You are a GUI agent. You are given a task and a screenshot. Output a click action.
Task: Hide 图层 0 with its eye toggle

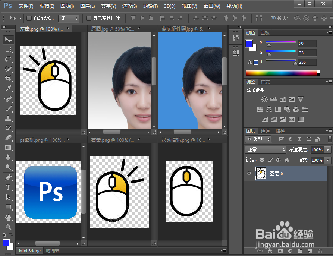tap(249, 173)
